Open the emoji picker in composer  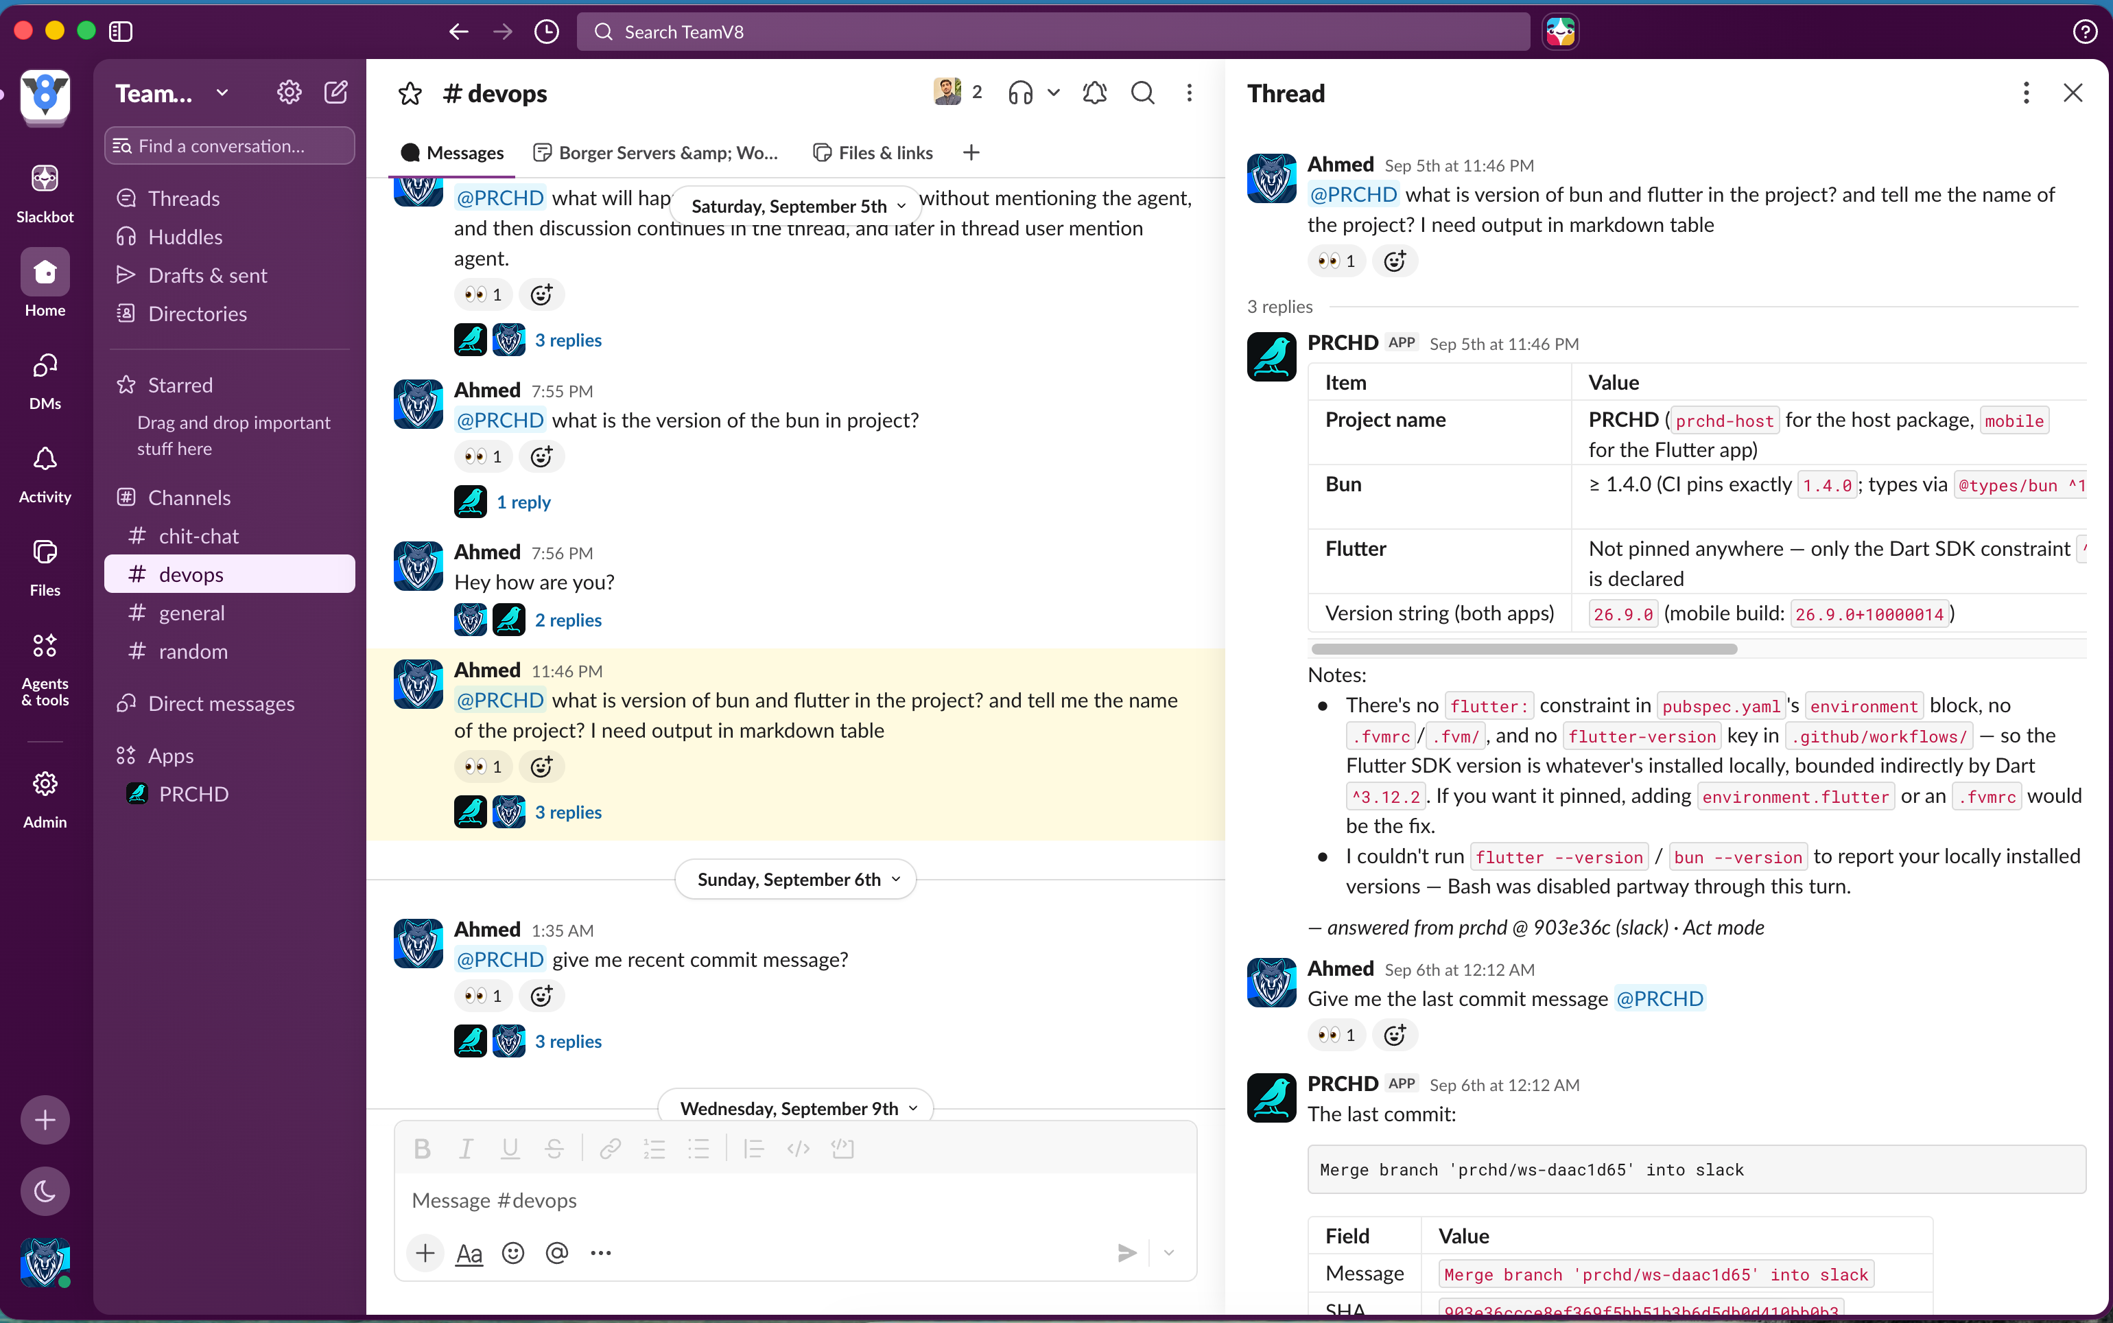point(512,1253)
